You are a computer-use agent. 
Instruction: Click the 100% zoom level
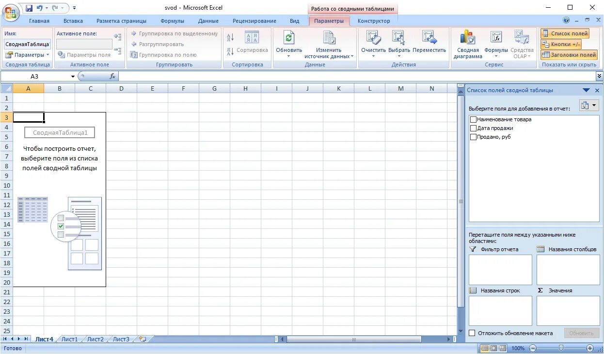pyautogui.click(x=518, y=348)
